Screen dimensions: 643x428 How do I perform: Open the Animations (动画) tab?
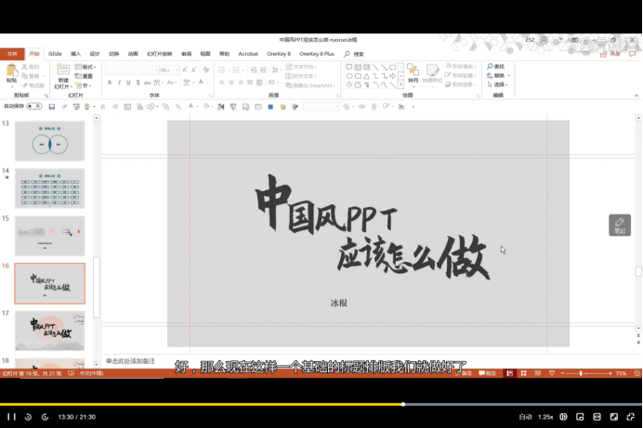[x=133, y=54]
